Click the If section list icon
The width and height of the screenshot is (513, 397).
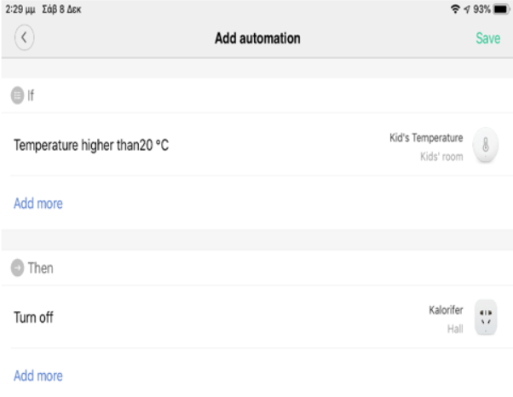pos(19,95)
